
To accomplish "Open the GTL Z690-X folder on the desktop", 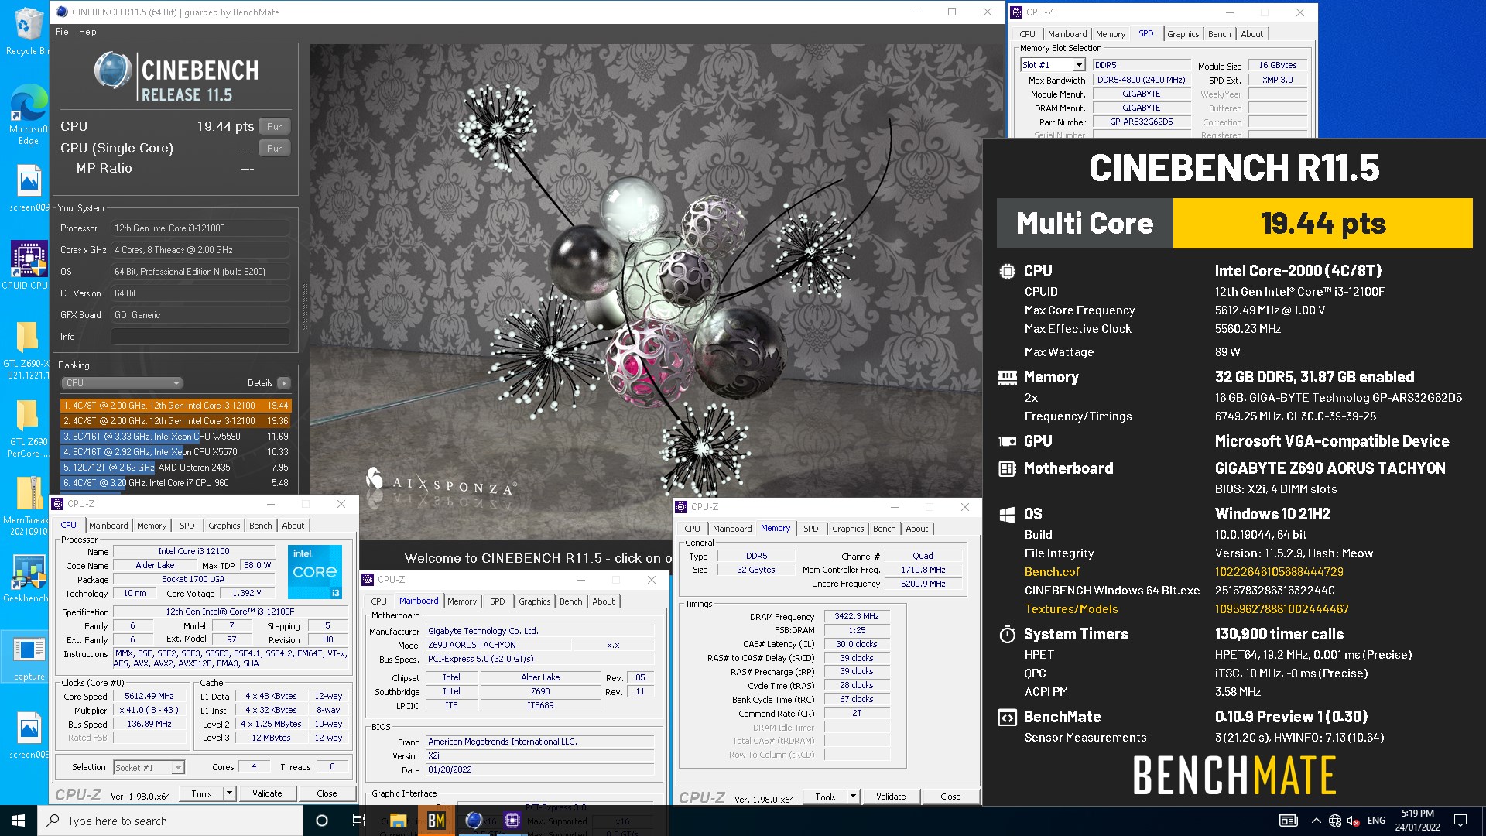I will 28,351.
